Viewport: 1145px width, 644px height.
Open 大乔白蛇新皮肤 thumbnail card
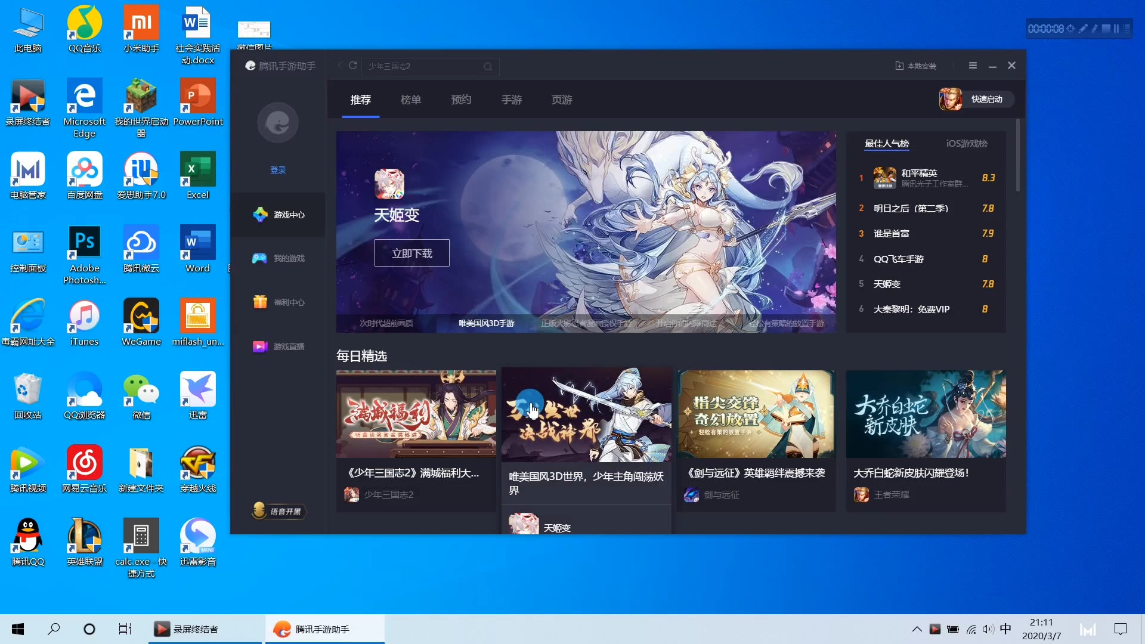tap(926, 414)
